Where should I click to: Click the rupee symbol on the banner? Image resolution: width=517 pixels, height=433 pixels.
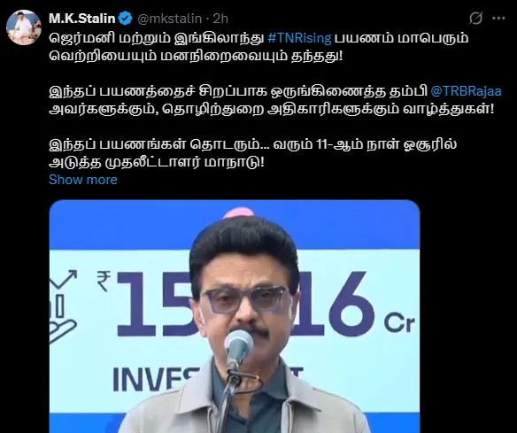(x=104, y=281)
